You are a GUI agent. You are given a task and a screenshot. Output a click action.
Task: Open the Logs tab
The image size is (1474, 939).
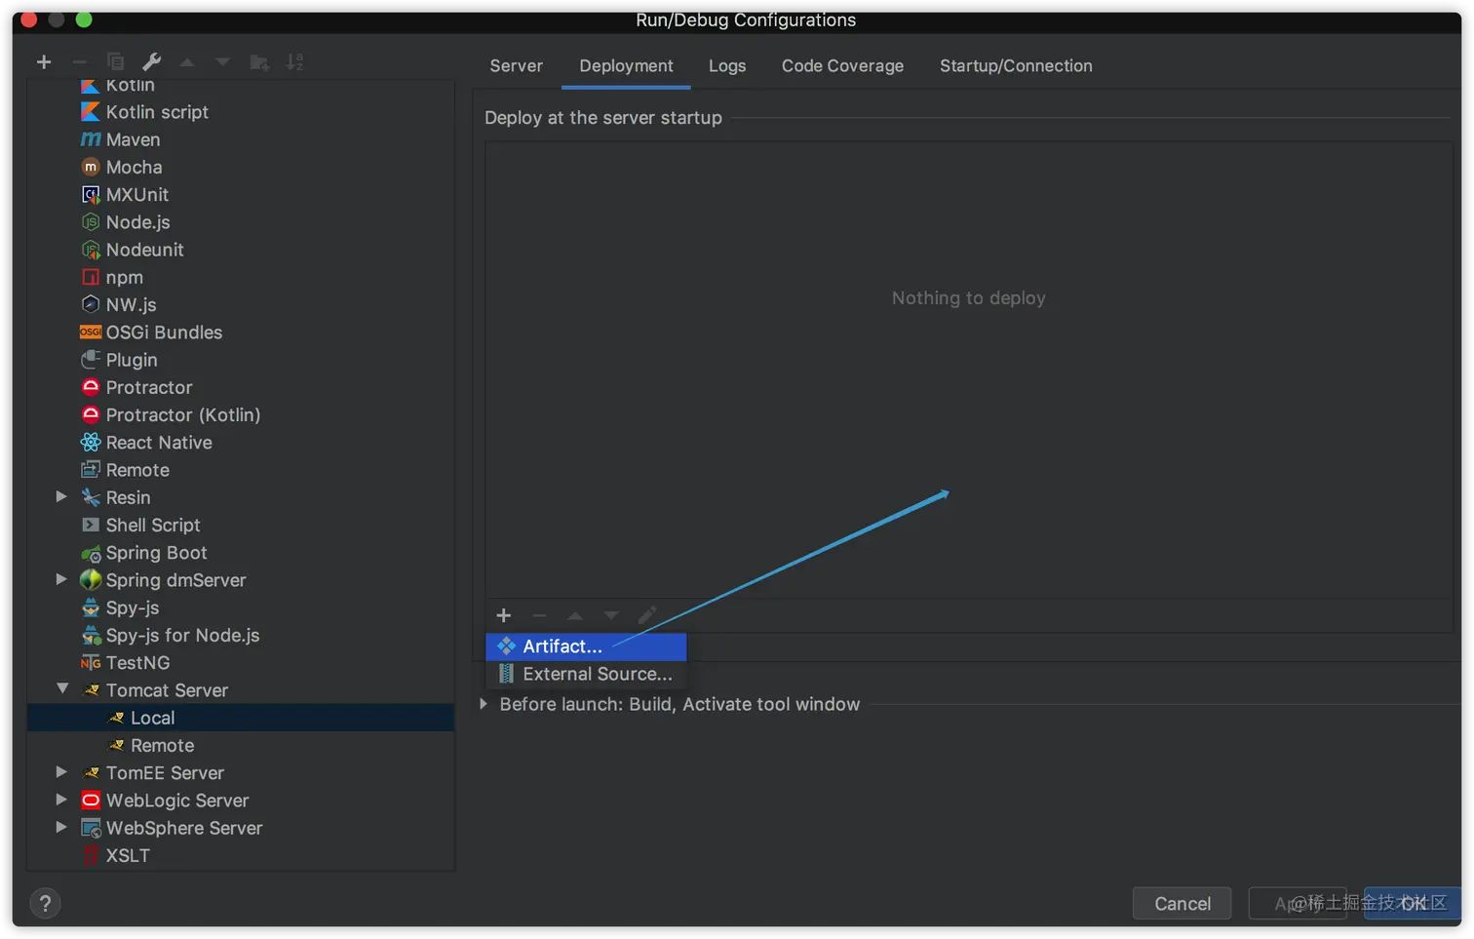click(x=727, y=65)
